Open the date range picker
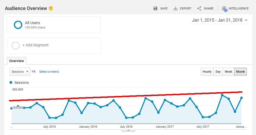This screenshot has width=256, height=135. tap(220, 20)
